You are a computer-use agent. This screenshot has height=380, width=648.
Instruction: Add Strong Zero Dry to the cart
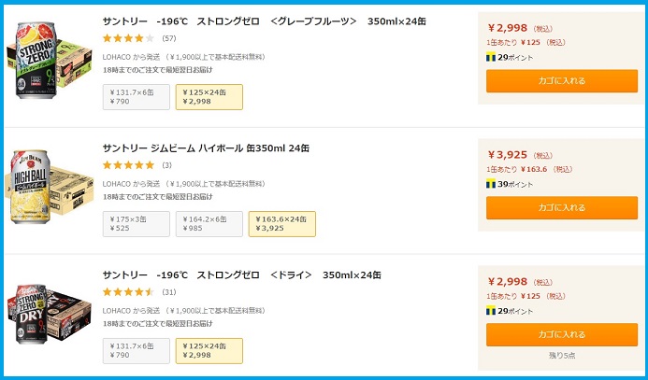[x=561, y=334]
